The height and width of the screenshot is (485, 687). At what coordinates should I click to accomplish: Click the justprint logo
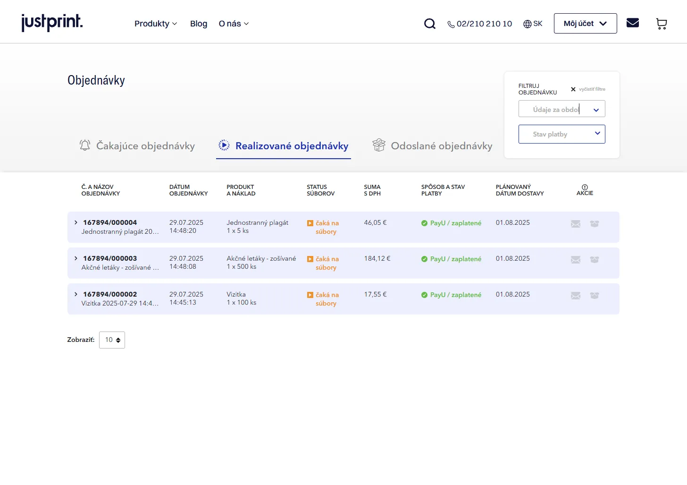coord(52,22)
